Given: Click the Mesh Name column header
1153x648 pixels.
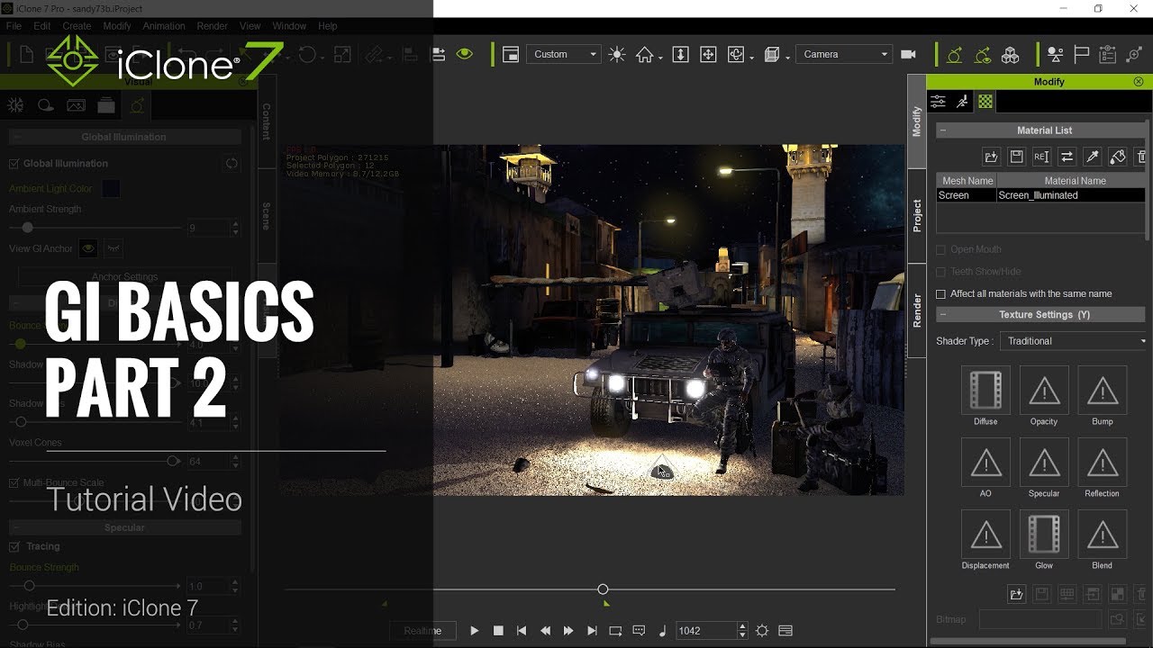Looking at the screenshot, I should click(x=967, y=181).
